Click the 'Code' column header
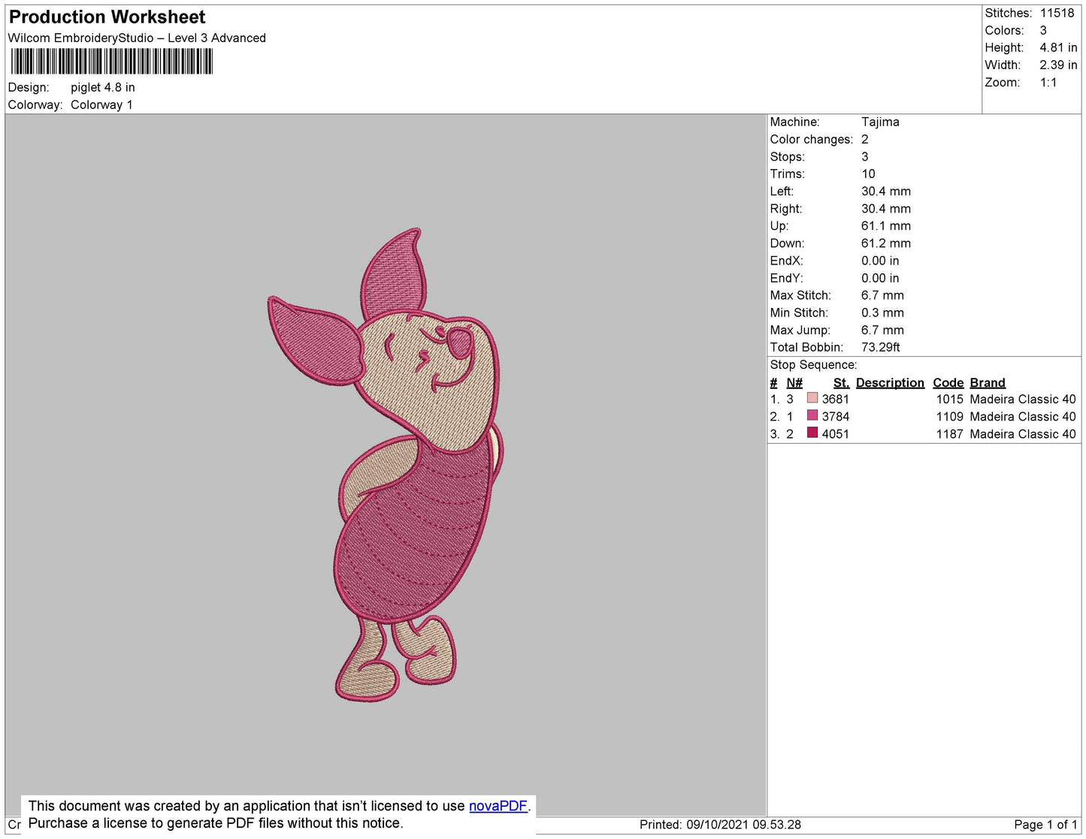 948,383
